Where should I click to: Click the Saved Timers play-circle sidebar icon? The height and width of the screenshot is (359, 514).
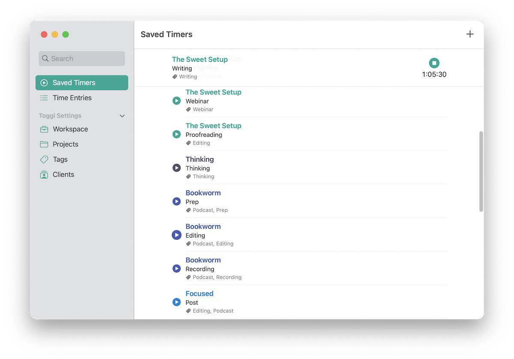tap(44, 83)
